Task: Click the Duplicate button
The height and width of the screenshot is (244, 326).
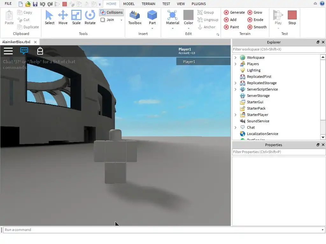Action: click(28, 27)
